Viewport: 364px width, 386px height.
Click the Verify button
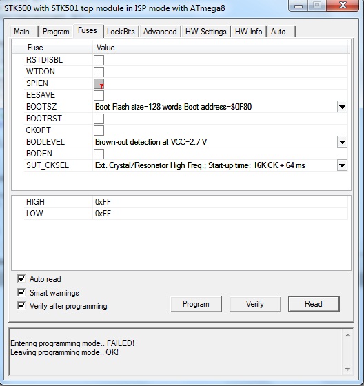point(255,304)
